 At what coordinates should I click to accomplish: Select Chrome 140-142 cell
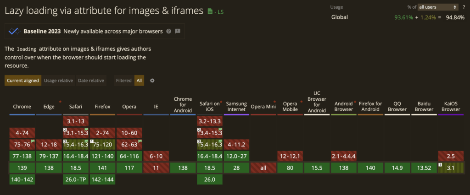point(22,179)
